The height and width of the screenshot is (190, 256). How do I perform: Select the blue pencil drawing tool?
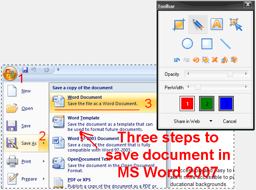(x=198, y=25)
